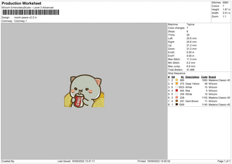Pick the white swatch in row with 3023 stitches
Screen dimensions: 232x164
pos(177,87)
